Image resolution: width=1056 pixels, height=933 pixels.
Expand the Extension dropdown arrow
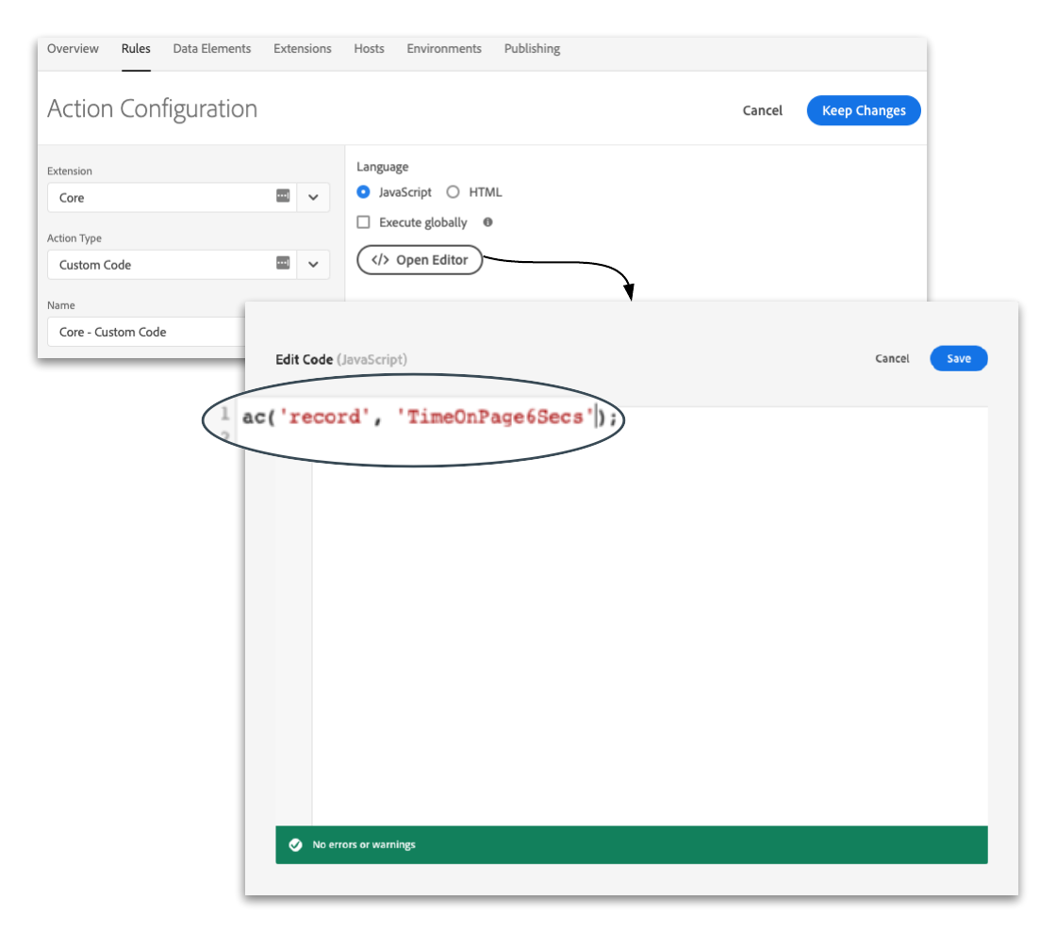tap(313, 197)
